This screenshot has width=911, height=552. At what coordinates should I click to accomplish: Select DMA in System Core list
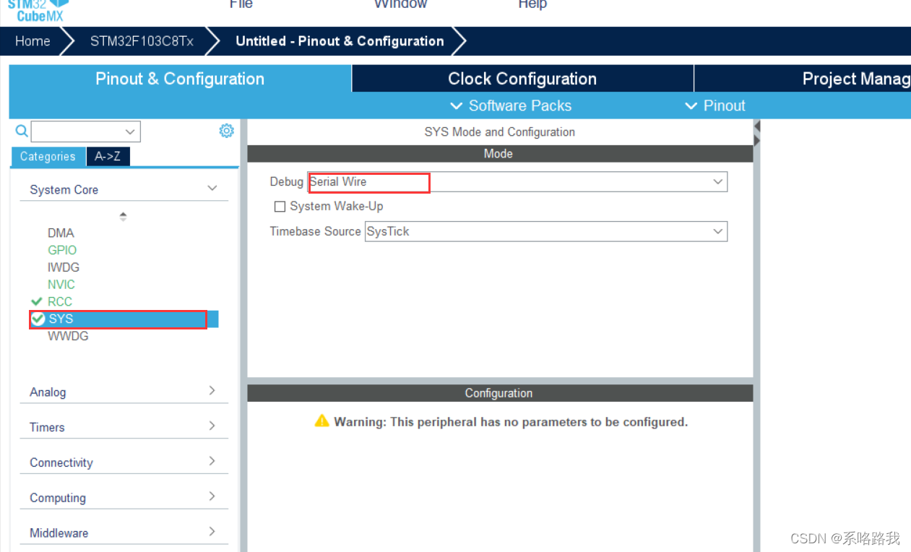61,233
